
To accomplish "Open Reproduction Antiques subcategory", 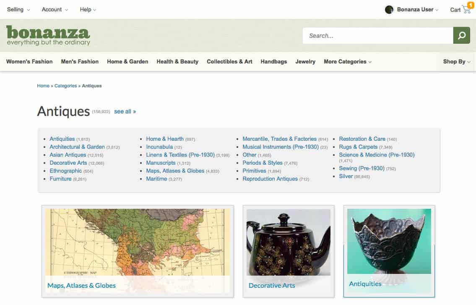I will 270,179.
